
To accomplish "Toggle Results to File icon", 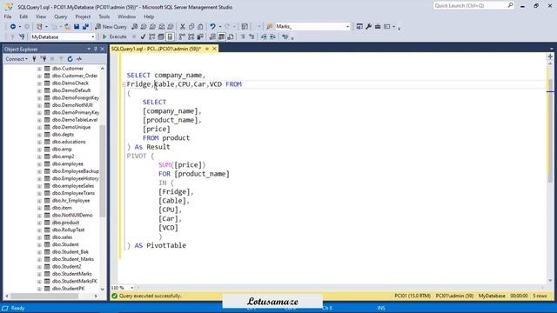I will (231, 37).
